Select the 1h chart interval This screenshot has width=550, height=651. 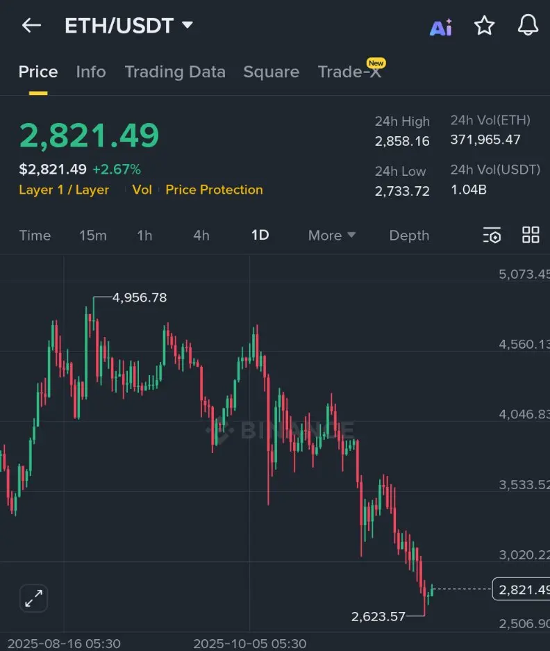coord(144,236)
